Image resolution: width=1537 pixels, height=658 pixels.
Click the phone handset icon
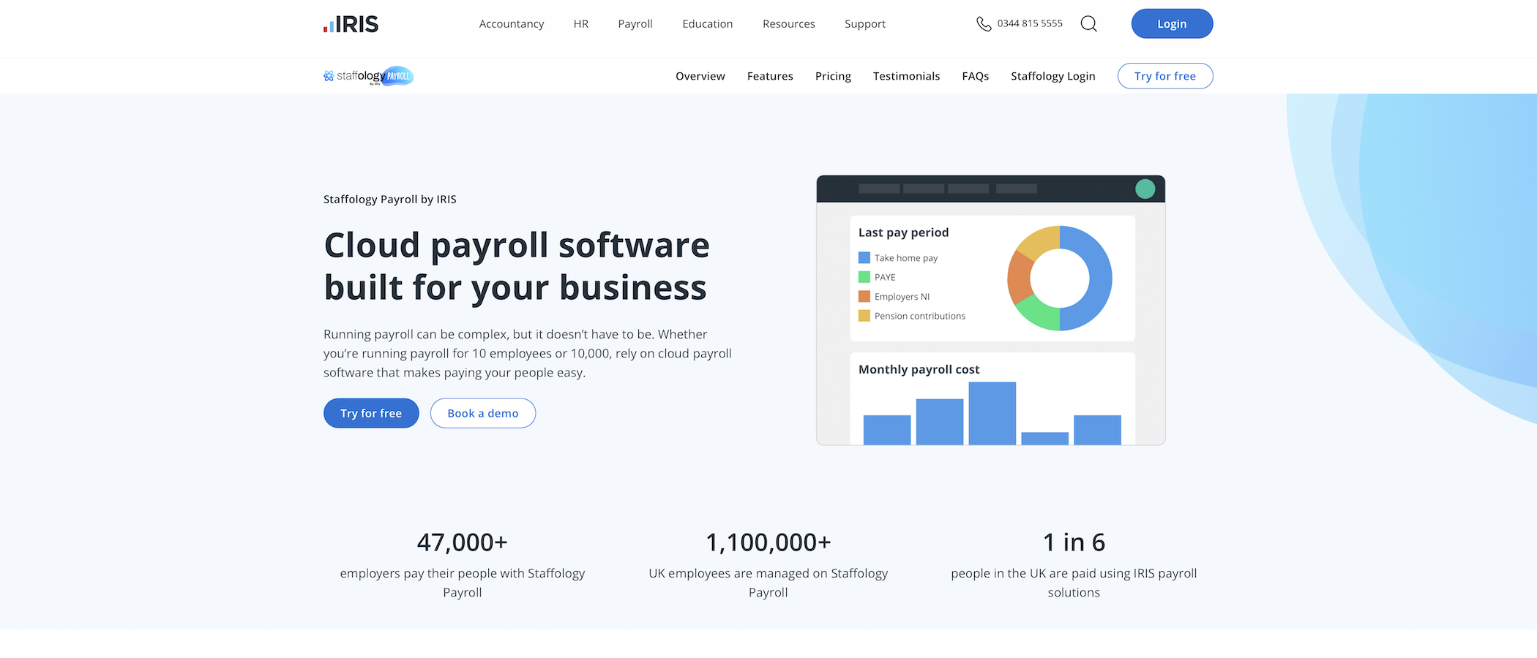pos(983,24)
